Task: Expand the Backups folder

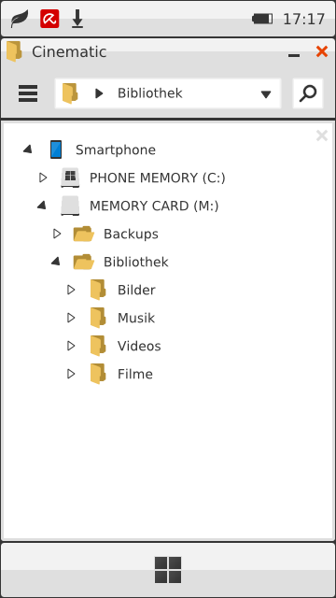Action: 57,234
